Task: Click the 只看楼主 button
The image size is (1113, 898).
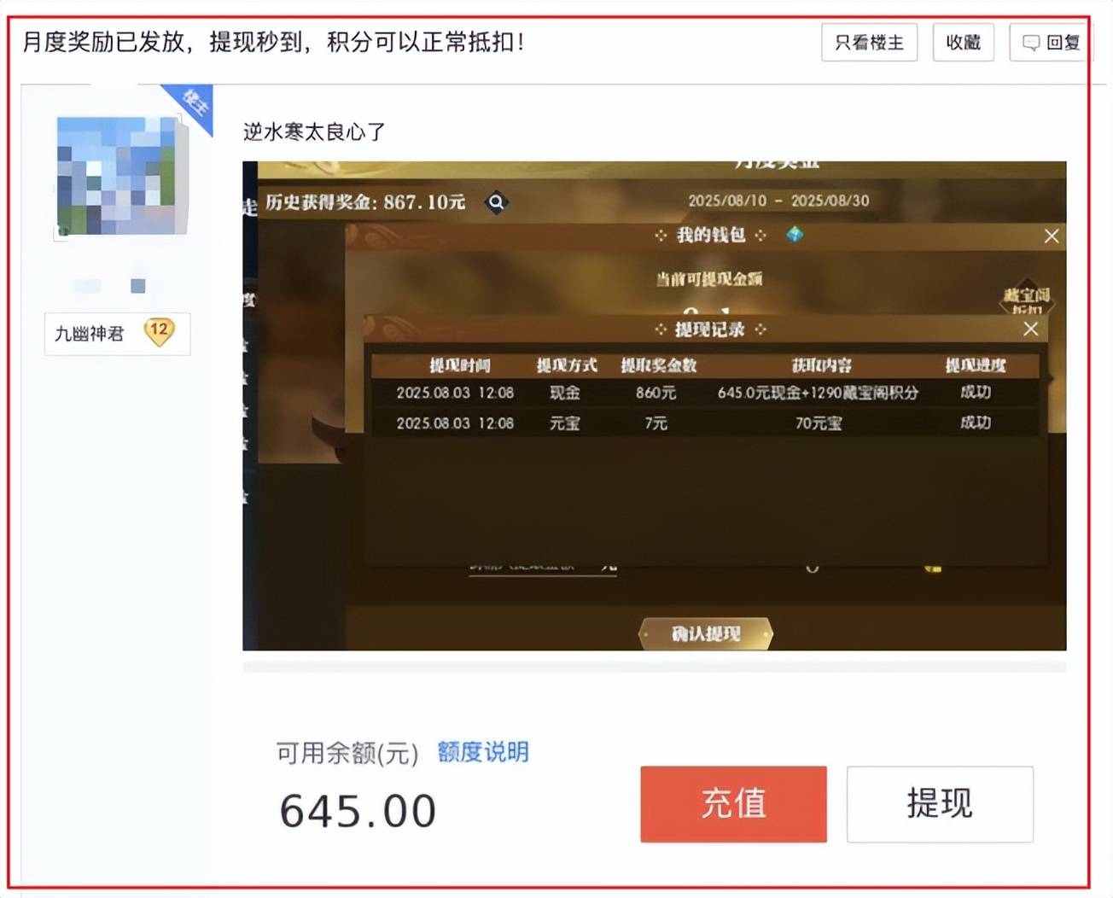Action: (869, 43)
